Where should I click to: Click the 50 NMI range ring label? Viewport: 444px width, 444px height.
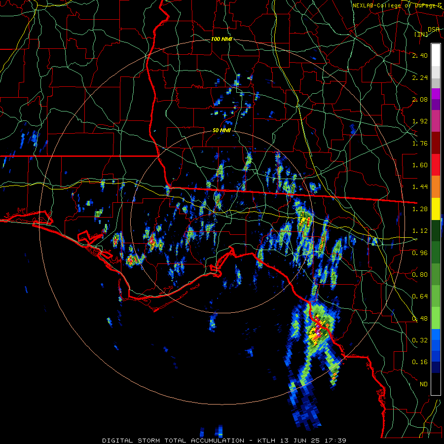[x=222, y=131]
